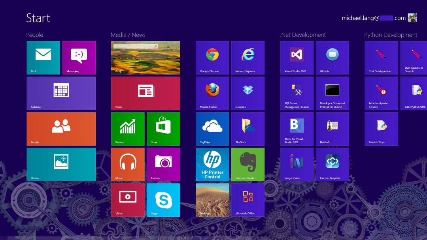Launch Evernote Touch
The width and height of the screenshot is (427, 240).
click(248, 165)
